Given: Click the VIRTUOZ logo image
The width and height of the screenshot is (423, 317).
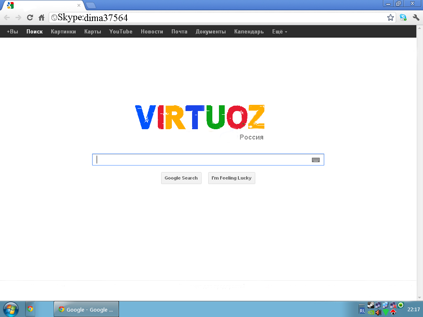Looking at the screenshot, I should [x=200, y=117].
